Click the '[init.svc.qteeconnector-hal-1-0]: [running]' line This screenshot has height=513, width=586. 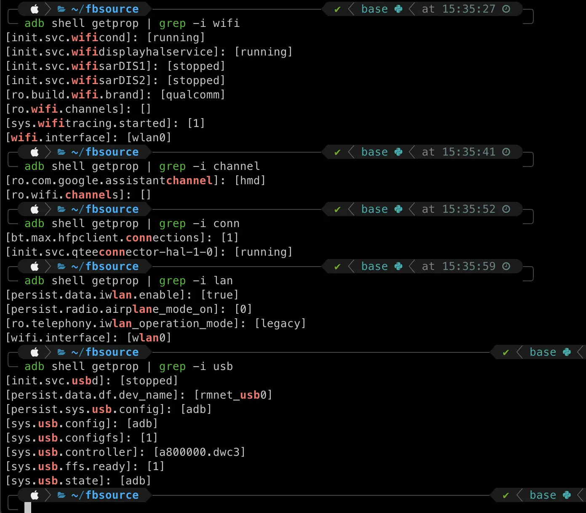(149, 252)
